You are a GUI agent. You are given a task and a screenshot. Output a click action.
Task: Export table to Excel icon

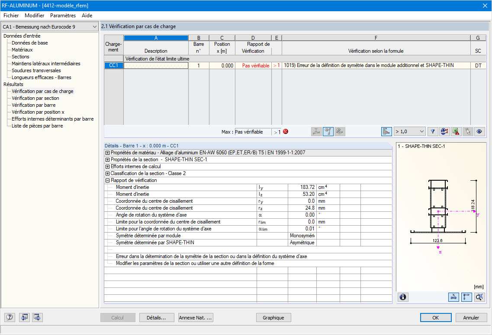tap(456, 131)
